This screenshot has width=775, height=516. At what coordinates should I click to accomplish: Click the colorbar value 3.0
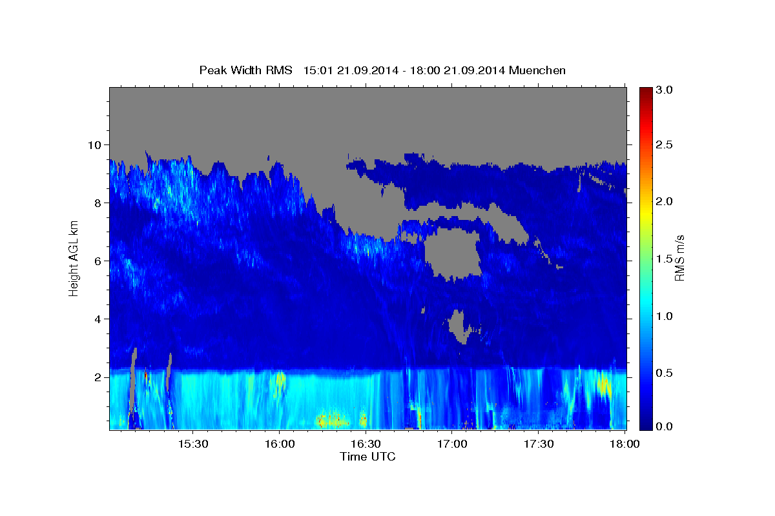665,90
